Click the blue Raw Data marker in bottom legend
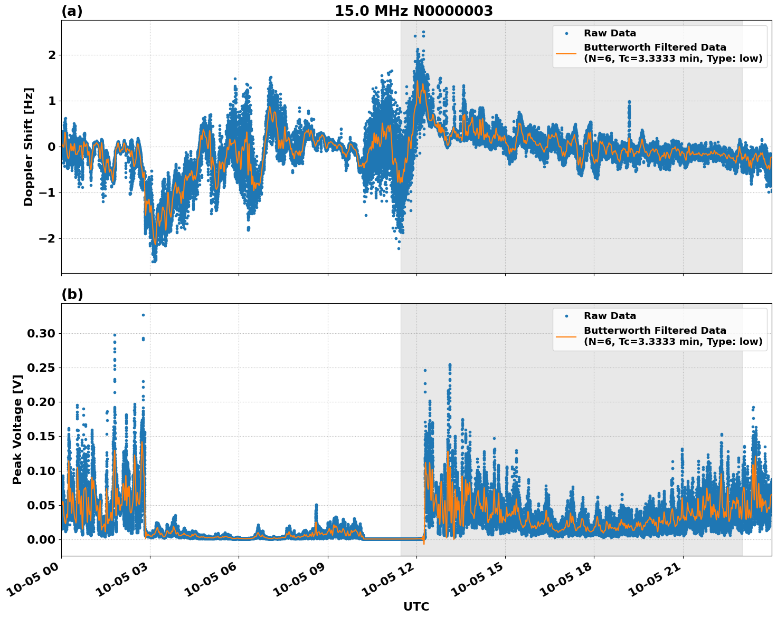Screen dimensions: 777x618 566,316
